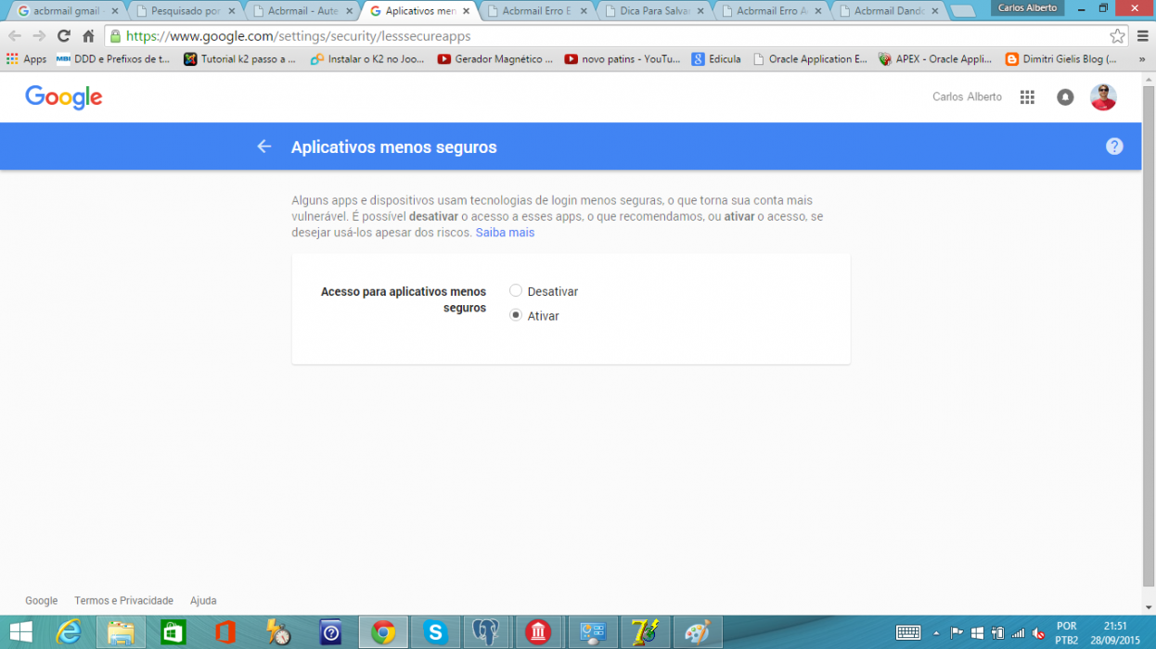1156x649 pixels.
Task: Click the Carlos Alberto name in Google header
Action: (x=967, y=97)
